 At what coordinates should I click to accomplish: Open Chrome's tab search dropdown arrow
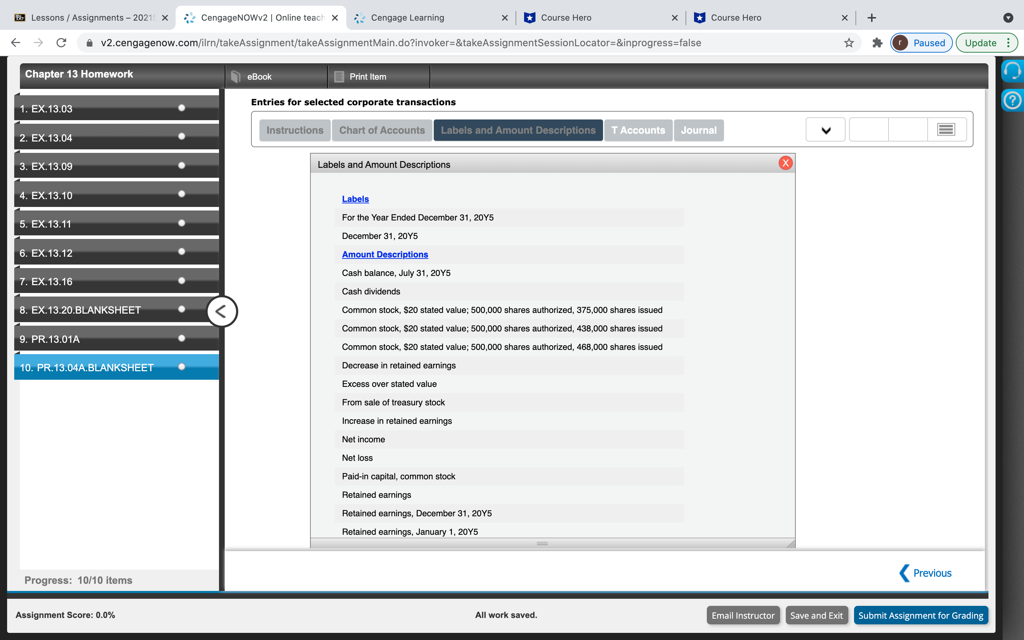1008,18
